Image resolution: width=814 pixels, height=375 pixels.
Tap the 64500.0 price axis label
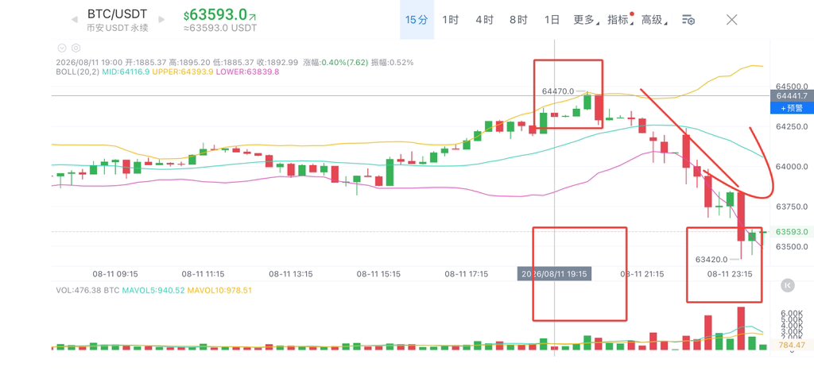(x=792, y=86)
